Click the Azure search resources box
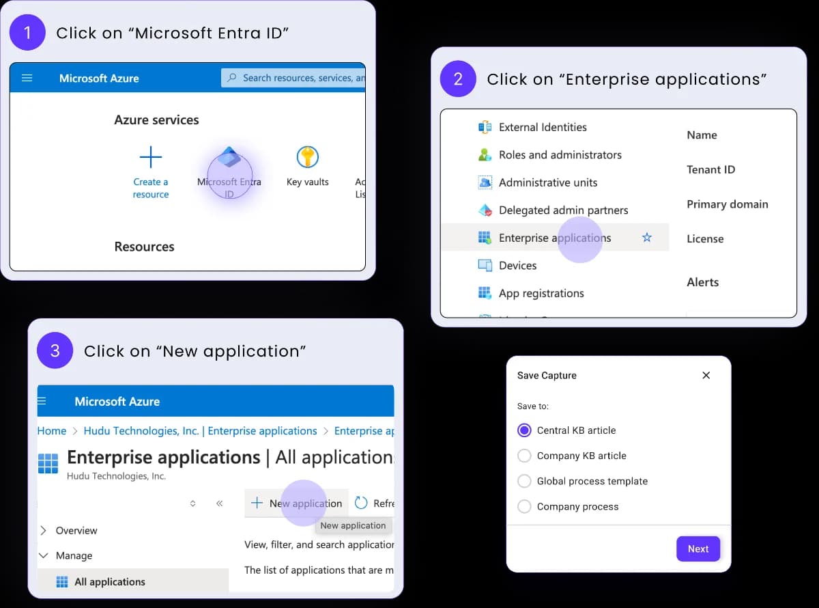 coord(293,78)
